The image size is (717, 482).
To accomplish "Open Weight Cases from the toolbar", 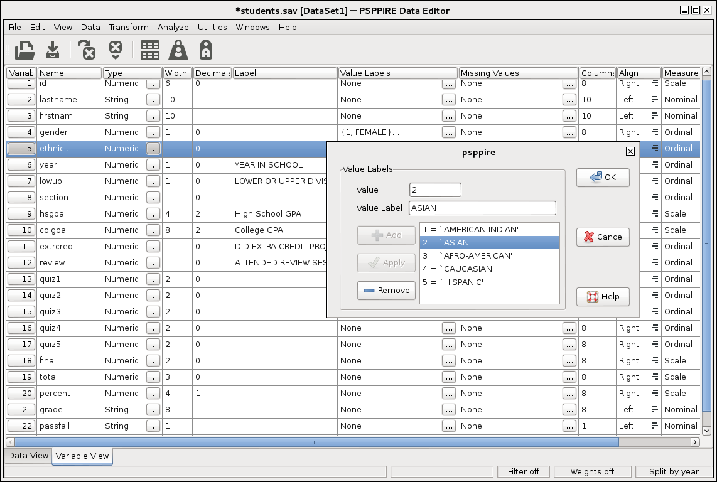I will [178, 50].
